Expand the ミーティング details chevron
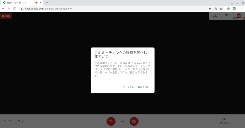The image size is (245, 128). 23,121
